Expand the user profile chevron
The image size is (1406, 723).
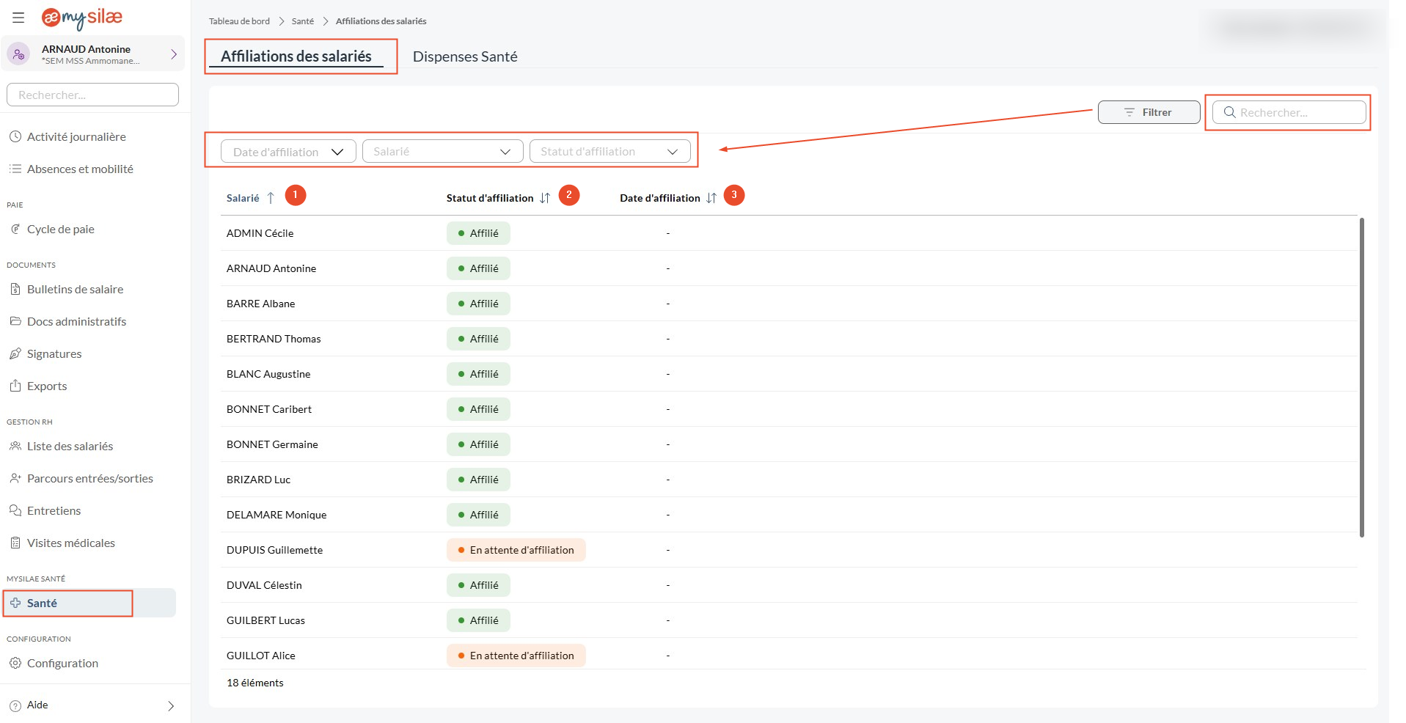coord(174,54)
